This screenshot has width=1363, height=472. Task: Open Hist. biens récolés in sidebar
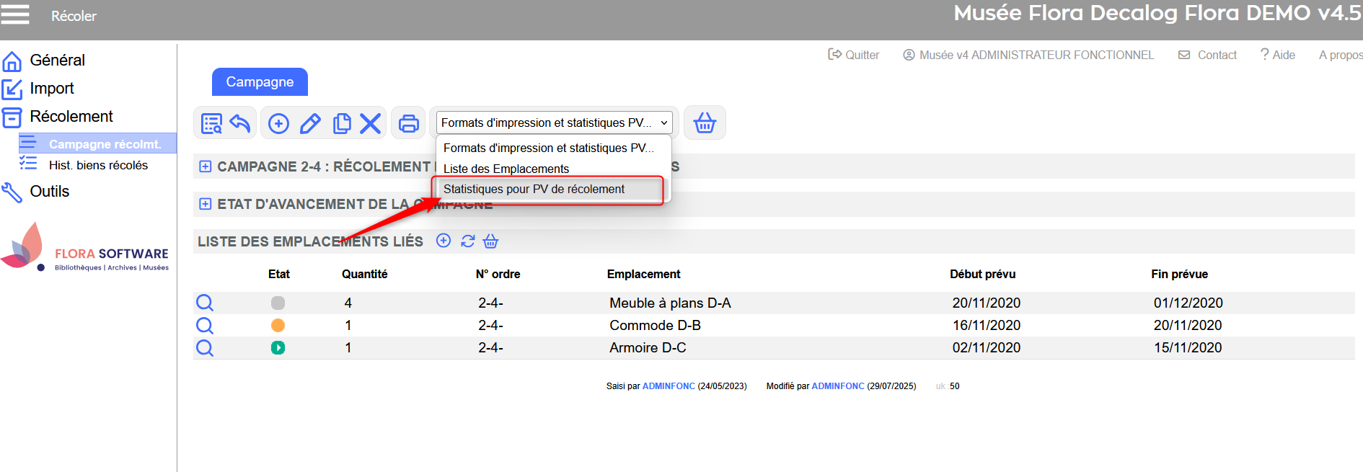(x=98, y=165)
